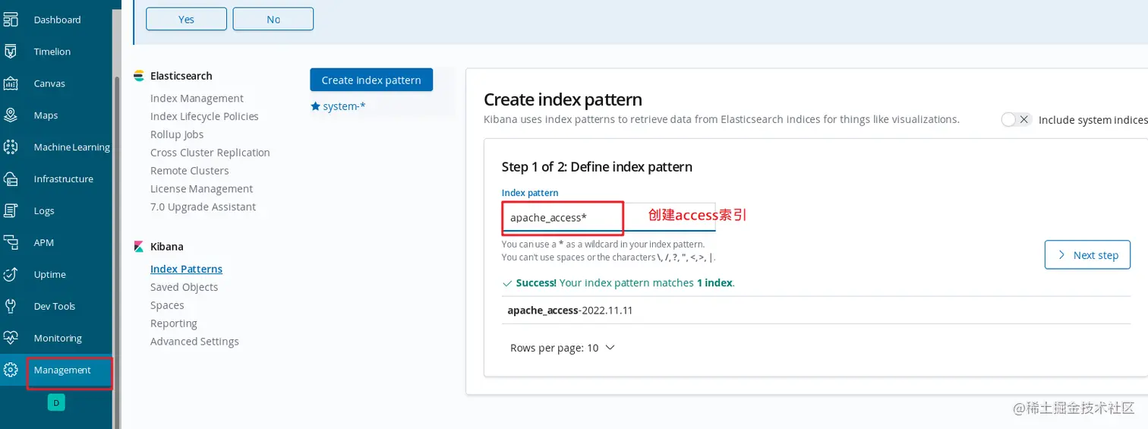Click the Infrastructure icon
This screenshot has height=429, width=1148.
coord(11,179)
